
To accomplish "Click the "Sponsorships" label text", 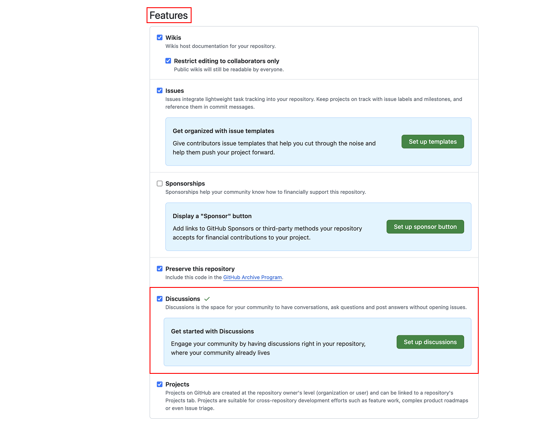I will 185,183.
